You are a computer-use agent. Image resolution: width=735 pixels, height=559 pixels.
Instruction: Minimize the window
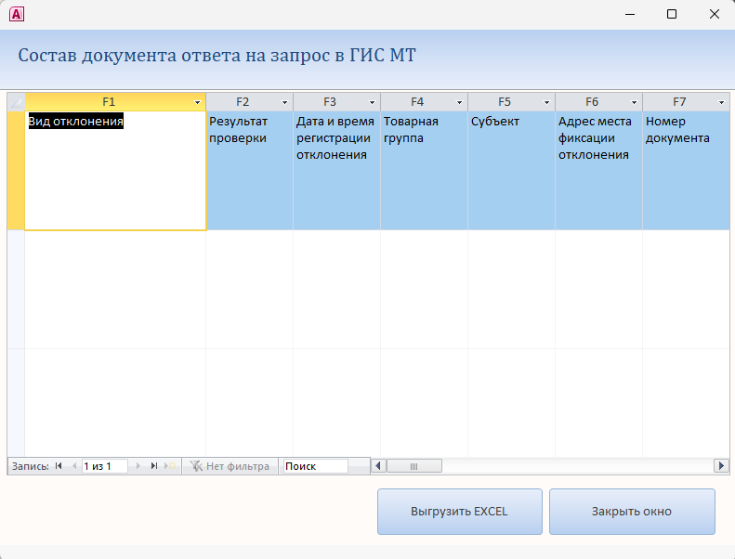click(x=630, y=14)
